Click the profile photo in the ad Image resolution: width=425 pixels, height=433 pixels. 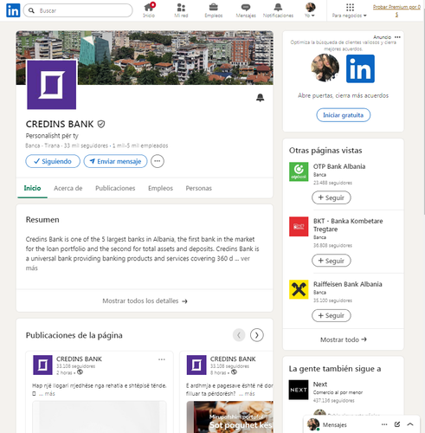325,68
